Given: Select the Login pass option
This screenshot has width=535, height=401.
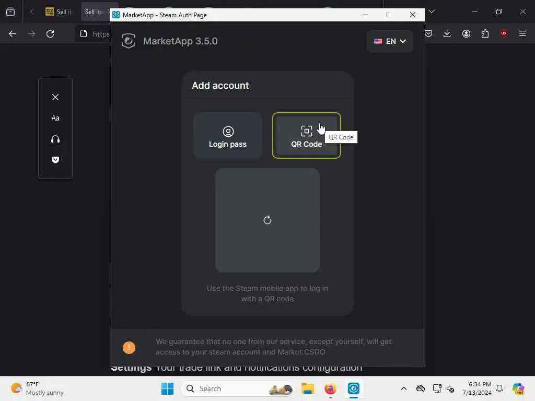Looking at the screenshot, I should click(228, 135).
